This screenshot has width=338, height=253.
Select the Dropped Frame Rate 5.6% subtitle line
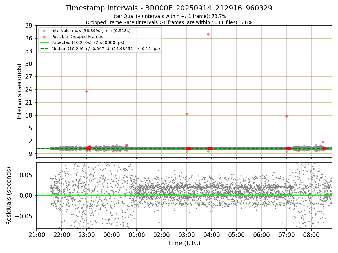(169, 22)
